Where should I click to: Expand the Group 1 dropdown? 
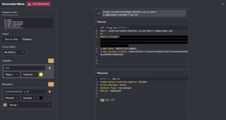point(30,105)
